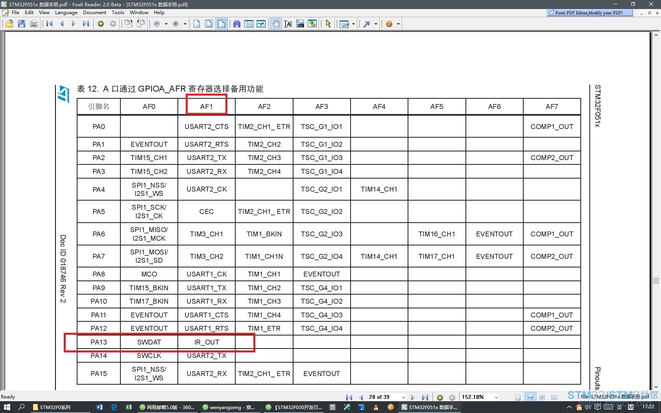Go to first page from status bar

349,397
